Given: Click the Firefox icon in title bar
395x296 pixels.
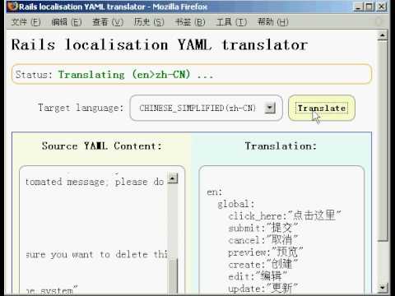Looking at the screenshot, I should point(12,7).
